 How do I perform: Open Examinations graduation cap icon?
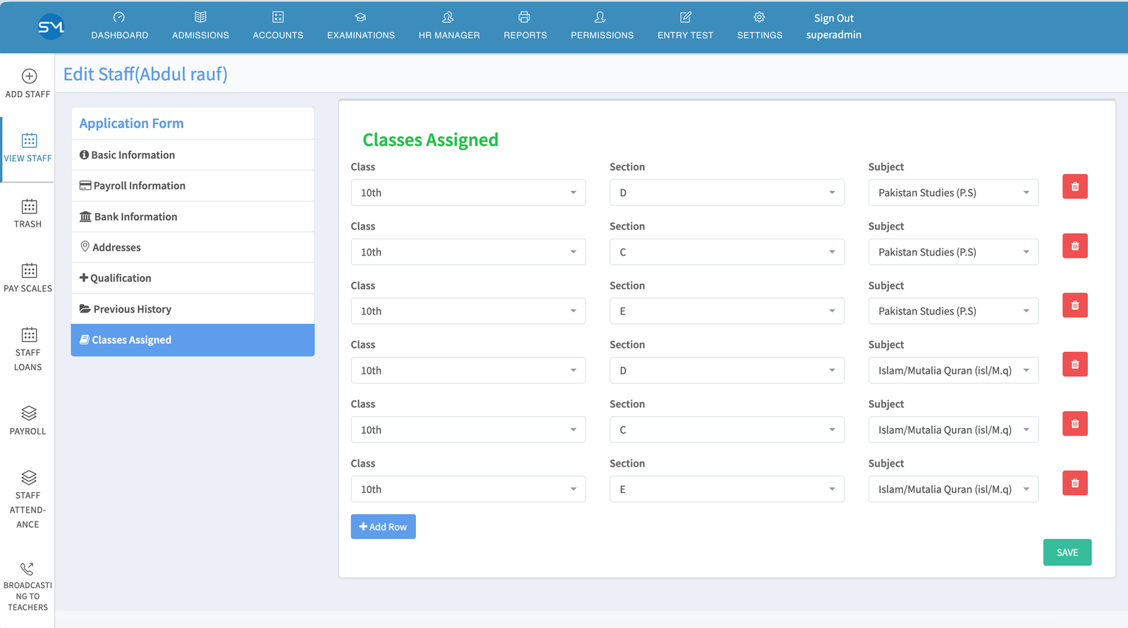pos(360,17)
